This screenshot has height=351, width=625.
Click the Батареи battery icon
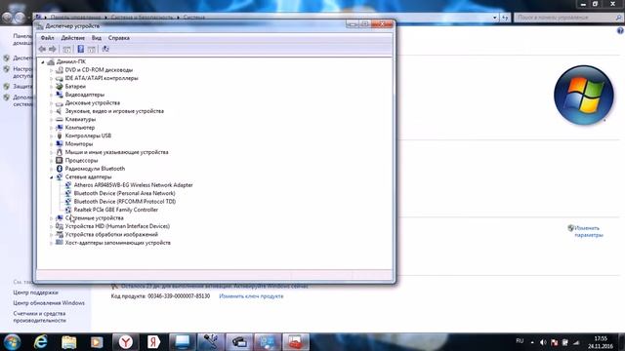60,87
